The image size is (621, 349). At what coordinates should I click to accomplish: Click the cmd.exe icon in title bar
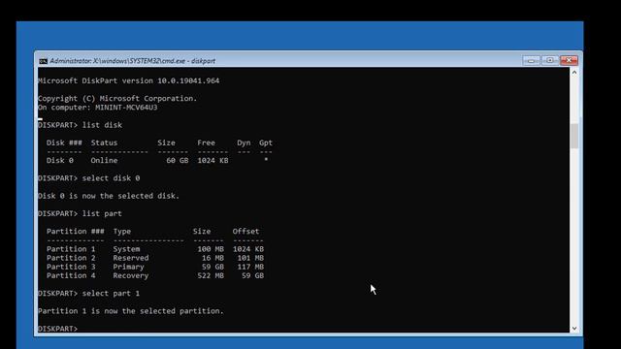pyautogui.click(x=43, y=61)
